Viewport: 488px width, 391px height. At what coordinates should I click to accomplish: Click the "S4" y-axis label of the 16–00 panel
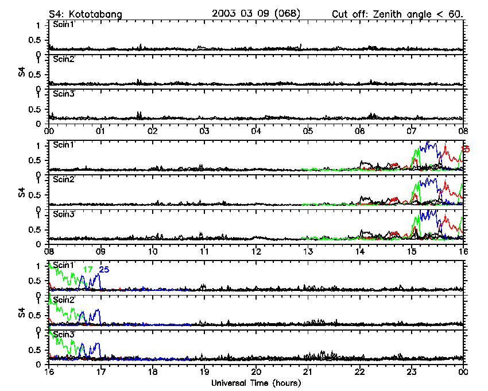tap(21, 313)
